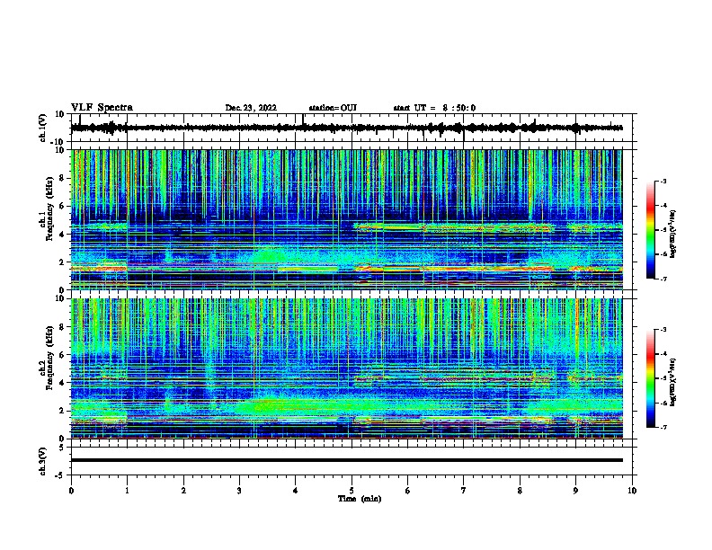Click the "VLF Spectra" plot title
Screen dimensions: 712x550
pos(102,108)
